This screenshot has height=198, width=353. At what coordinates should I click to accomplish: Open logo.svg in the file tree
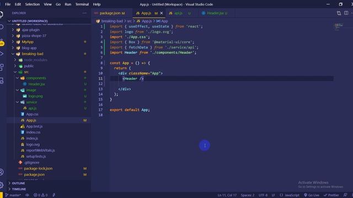(33, 144)
